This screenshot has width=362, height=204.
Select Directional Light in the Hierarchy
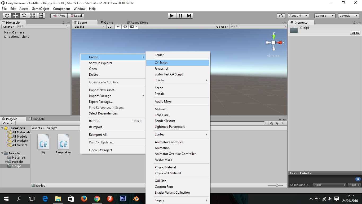point(16,37)
